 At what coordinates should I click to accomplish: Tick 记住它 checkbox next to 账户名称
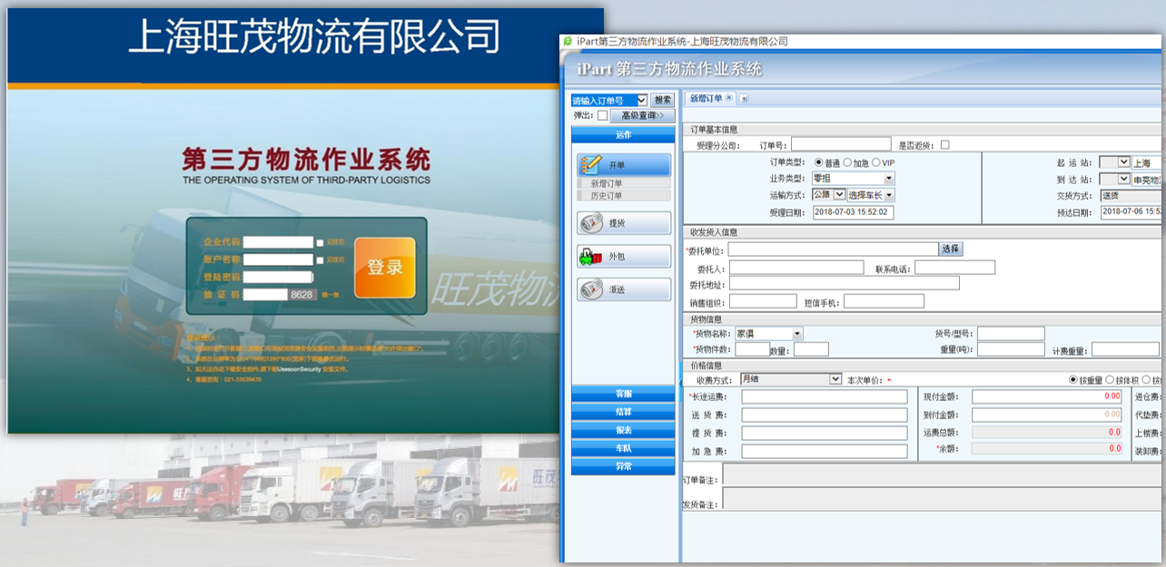tap(320, 259)
